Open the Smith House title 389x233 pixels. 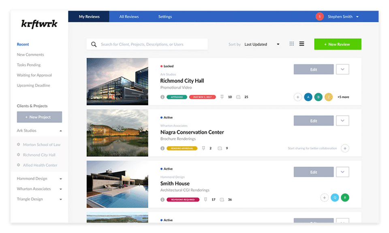175,183
